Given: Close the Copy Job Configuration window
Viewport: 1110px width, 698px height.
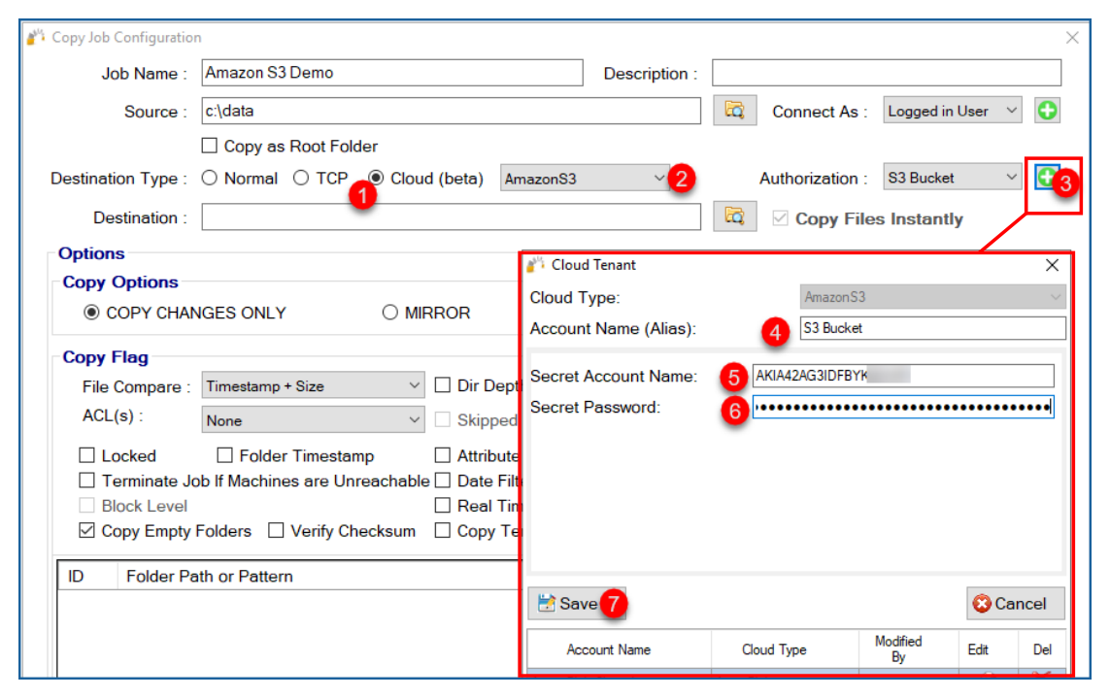Looking at the screenshot, I should coord(1072,38).
